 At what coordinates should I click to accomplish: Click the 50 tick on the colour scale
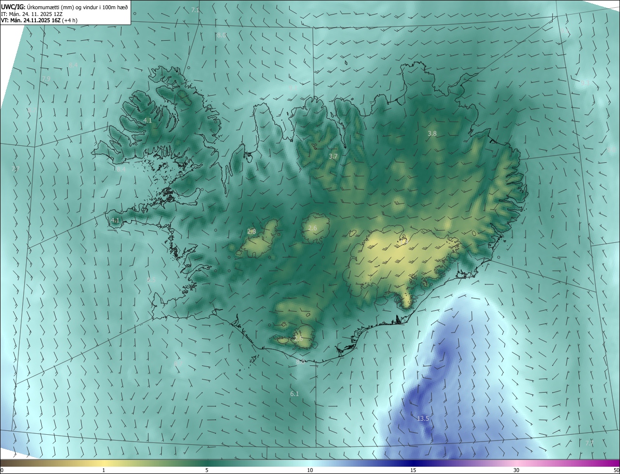point(616,470)
